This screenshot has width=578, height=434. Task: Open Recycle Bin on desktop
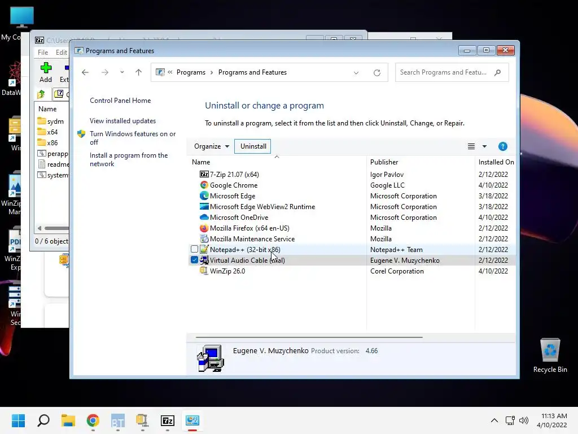(550, 355)
